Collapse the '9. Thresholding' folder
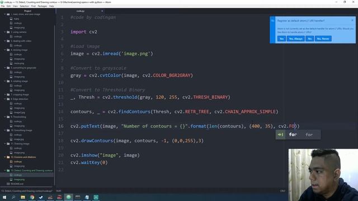358x201 pixels. click(5, 117)
